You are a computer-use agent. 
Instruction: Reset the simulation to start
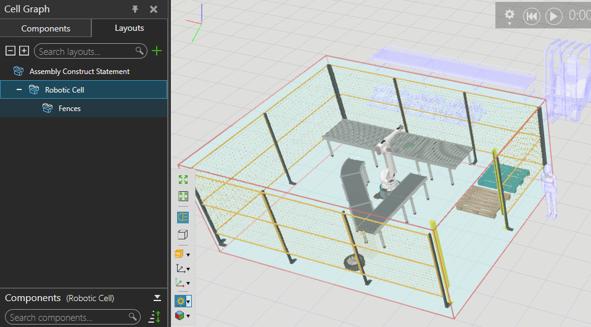tap(531, 16)
